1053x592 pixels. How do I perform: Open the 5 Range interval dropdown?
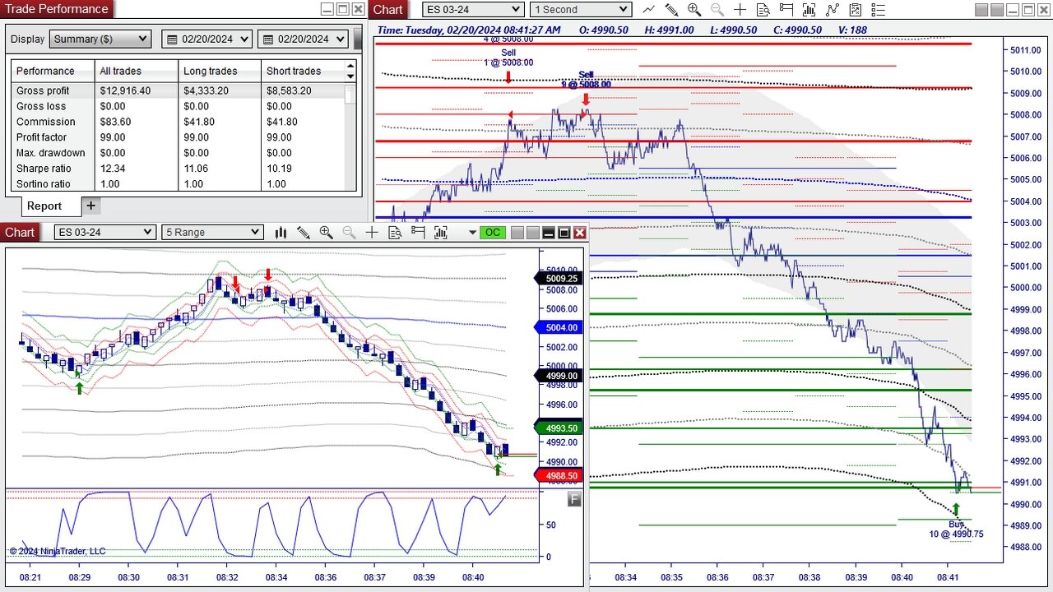coord(213,233)
